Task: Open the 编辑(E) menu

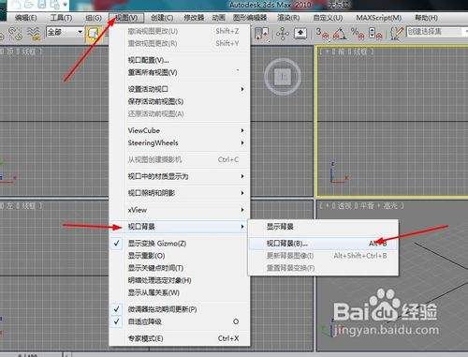Action: pyautogui.click(x=25, y=18)
